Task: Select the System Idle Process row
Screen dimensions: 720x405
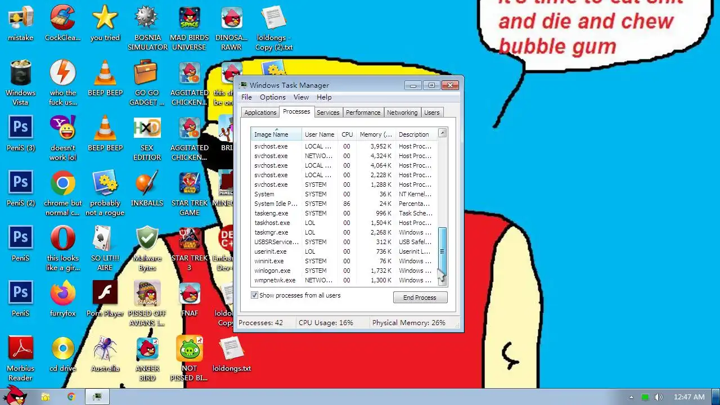Action: (x=344, y=204)
